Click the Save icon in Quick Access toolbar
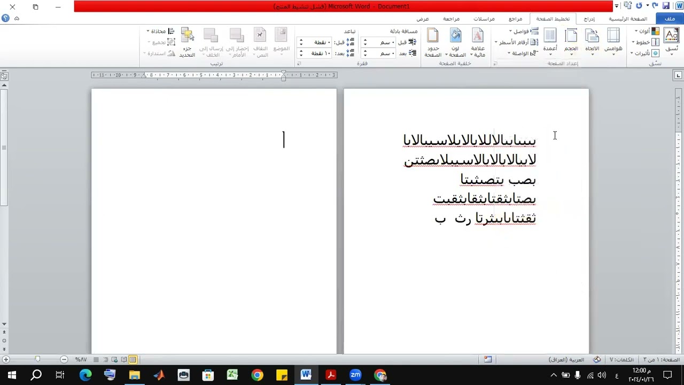Screen dimensions: 684x385 point(665,6)
